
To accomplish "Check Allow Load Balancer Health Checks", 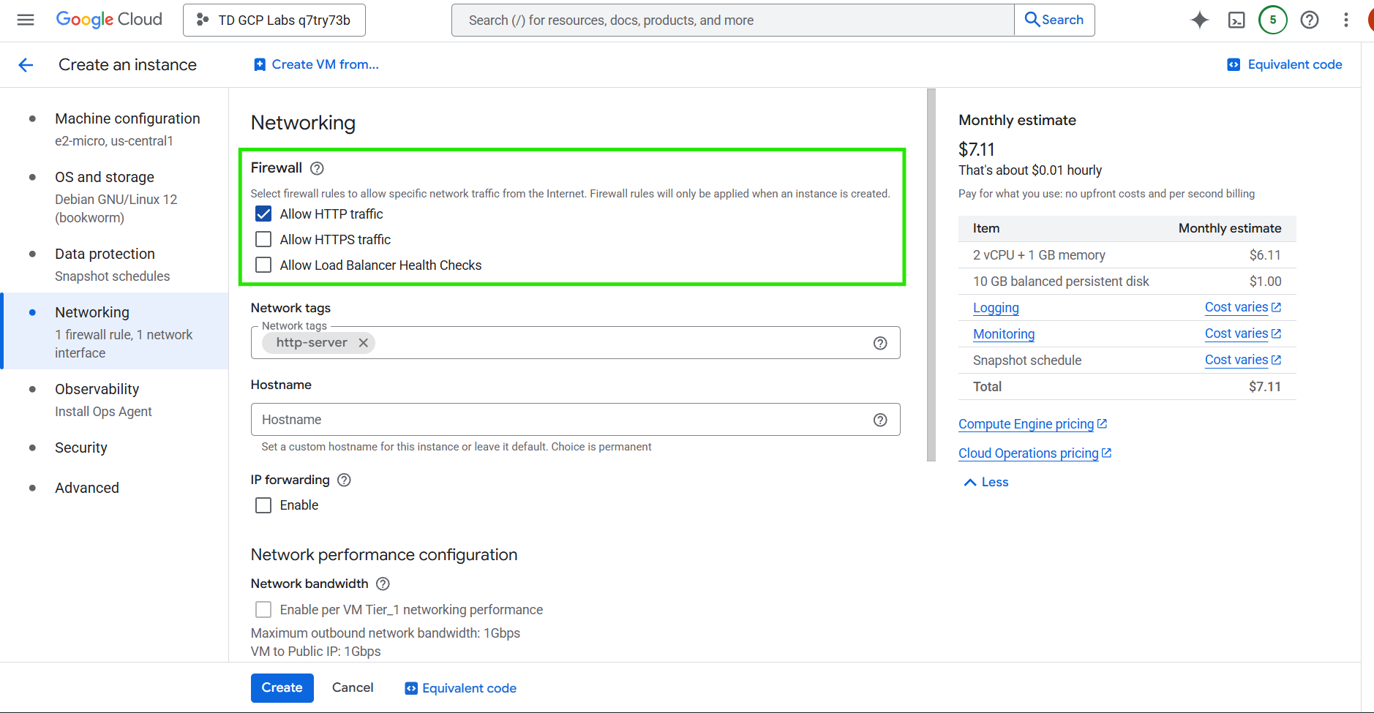I will point(263,264).
